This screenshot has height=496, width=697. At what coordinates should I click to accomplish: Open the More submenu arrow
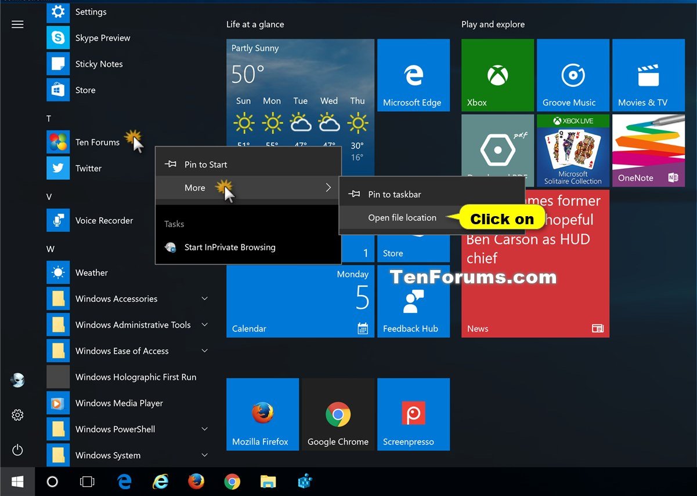328,188
